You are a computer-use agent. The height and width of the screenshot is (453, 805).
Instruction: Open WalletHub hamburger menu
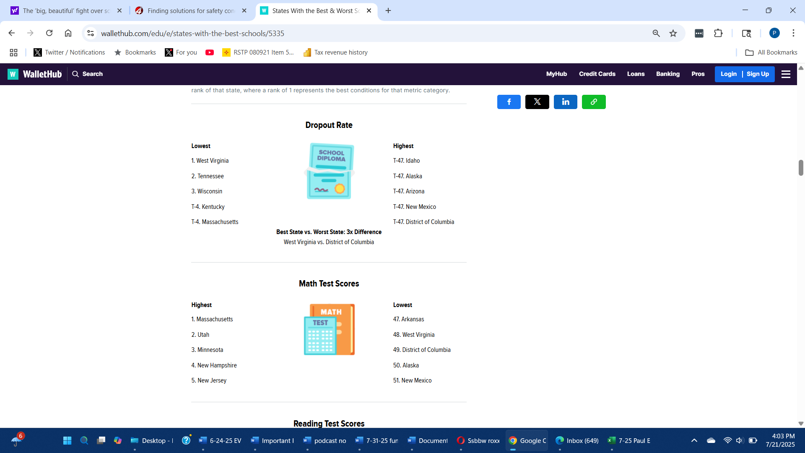786,74
